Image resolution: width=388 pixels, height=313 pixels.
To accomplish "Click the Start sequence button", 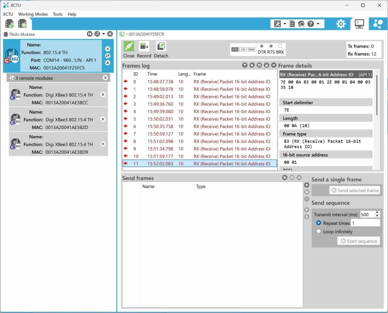I will [x=358, y=241].
